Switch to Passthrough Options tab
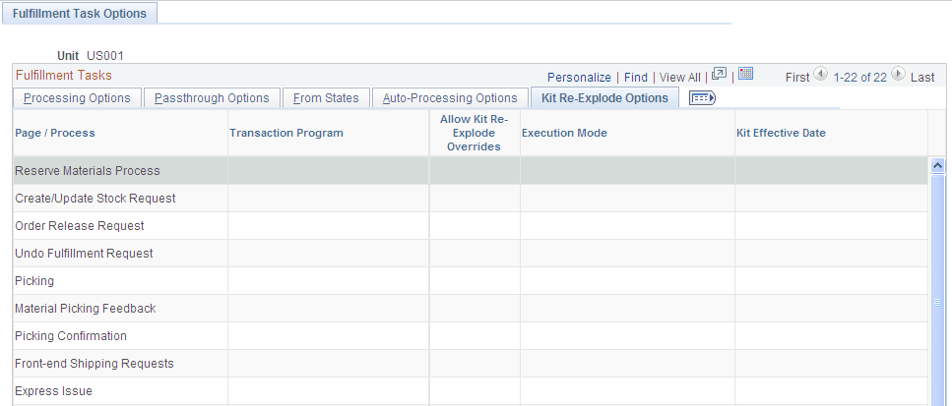This screenshot has width=952, height=406. [x=212, y=98]
